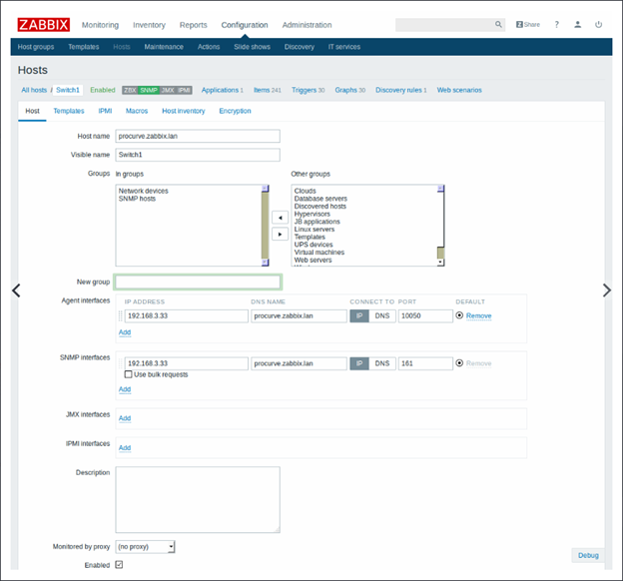The width and height of the screenshot is (623, 581).
Task: Go to Discovery submenu
Action: coord(300,47)
